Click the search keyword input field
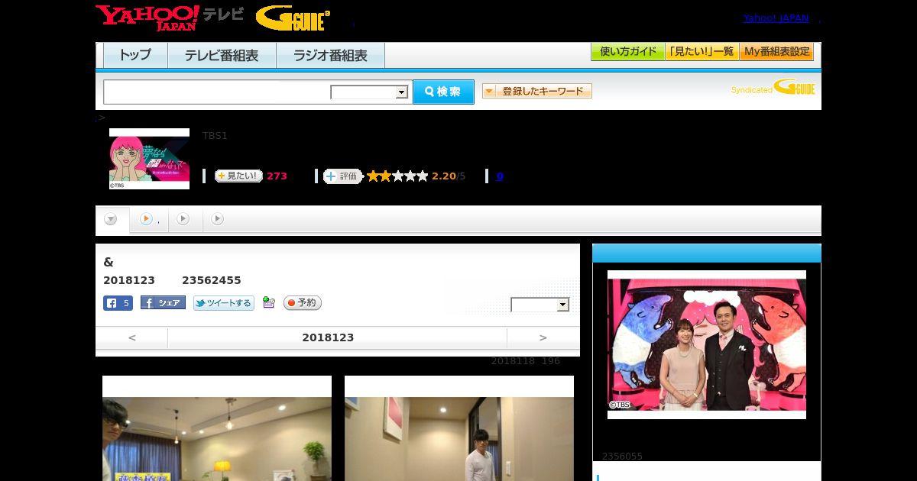This screenshot has height=481, width=917. point(217,92)
